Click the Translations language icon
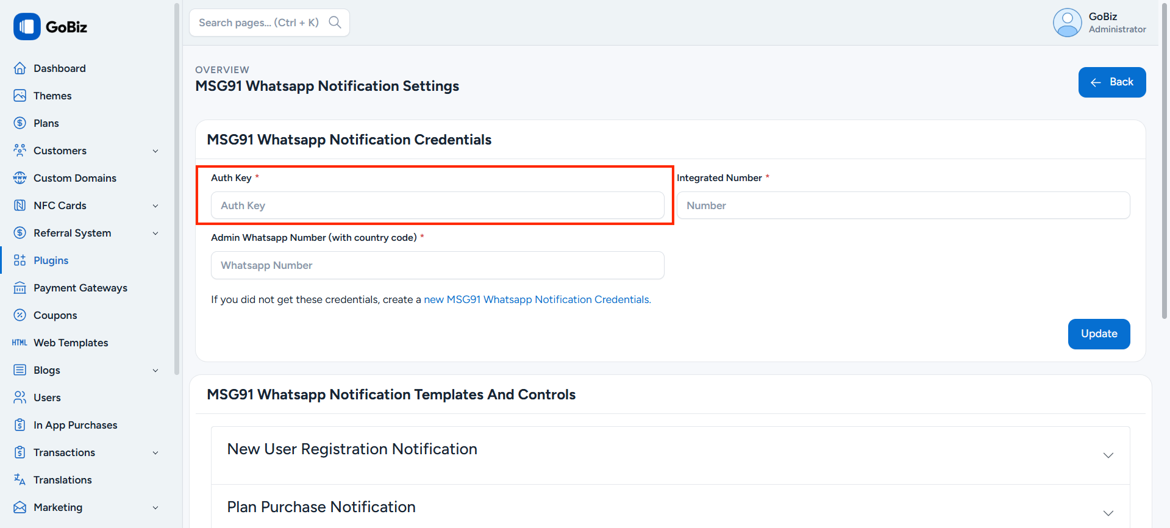 20,480
